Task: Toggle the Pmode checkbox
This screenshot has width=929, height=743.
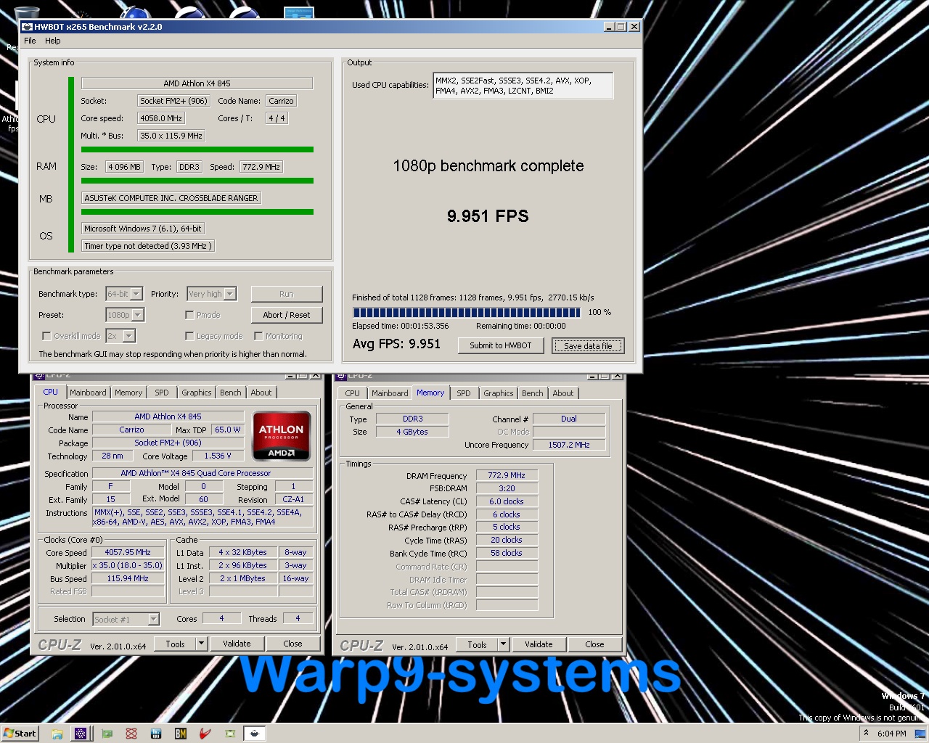Action: click(x=189, y=315)
